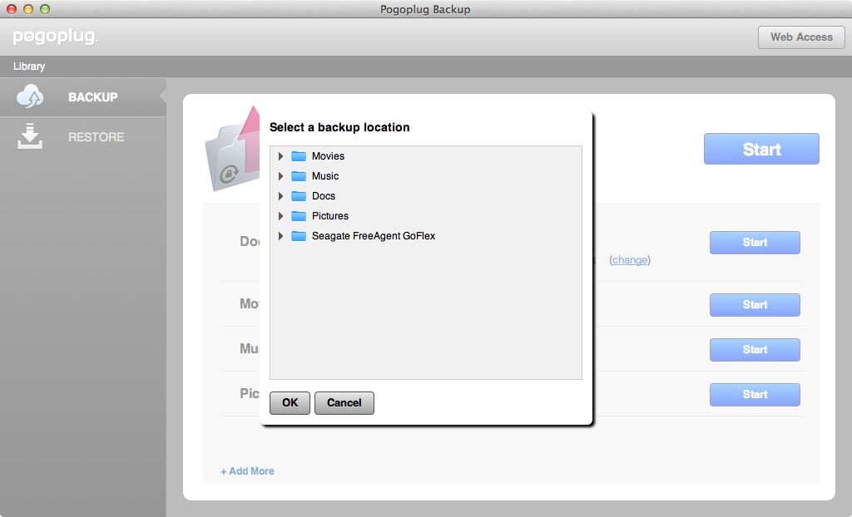Expand the Music folder tree
The height and width of the screenshot is (517, 852).
pos(280,176)
